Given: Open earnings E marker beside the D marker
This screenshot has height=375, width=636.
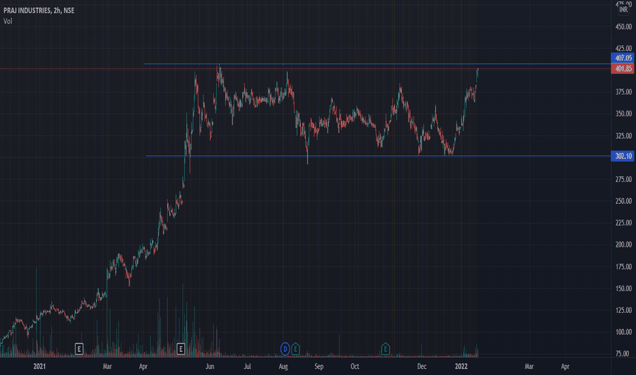Looking at the screenshot, I should pyautogui.click(x=295, y=348).
